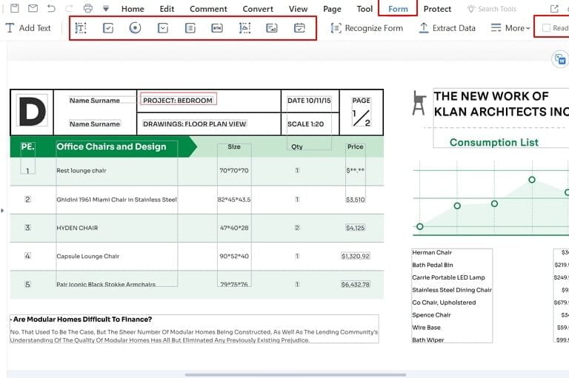Click the Search Tools field
The width and height of the screenshot is (569, 378).
pyautogui.click(x=496, y=9)
